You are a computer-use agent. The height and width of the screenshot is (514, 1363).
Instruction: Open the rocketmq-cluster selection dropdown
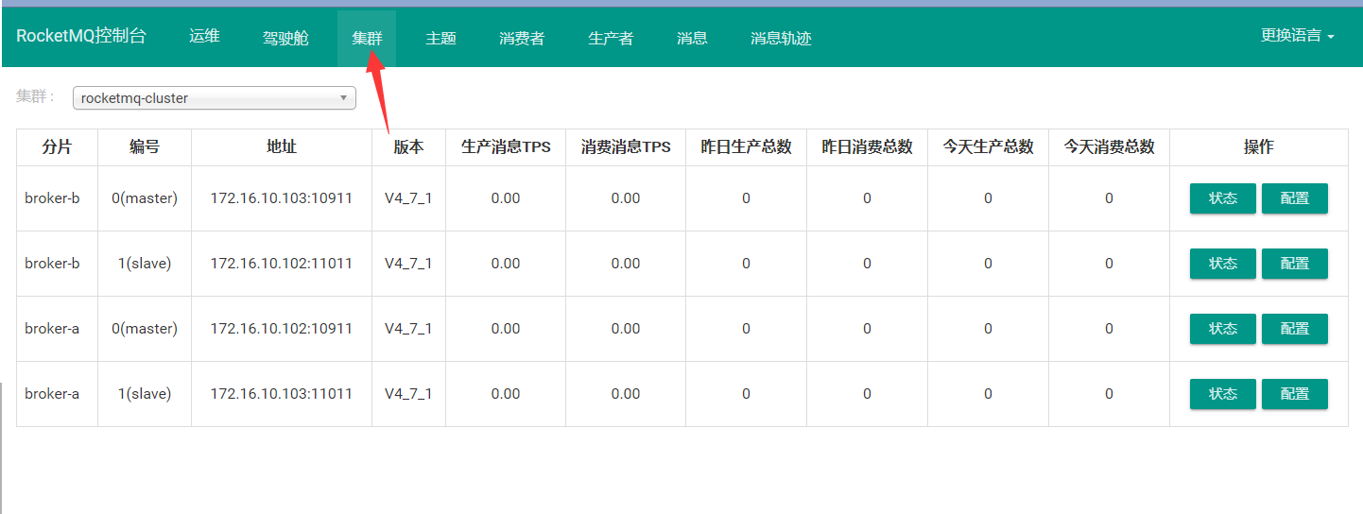215,97
